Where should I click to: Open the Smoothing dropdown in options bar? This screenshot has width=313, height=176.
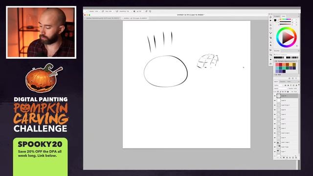pos(132,11)
